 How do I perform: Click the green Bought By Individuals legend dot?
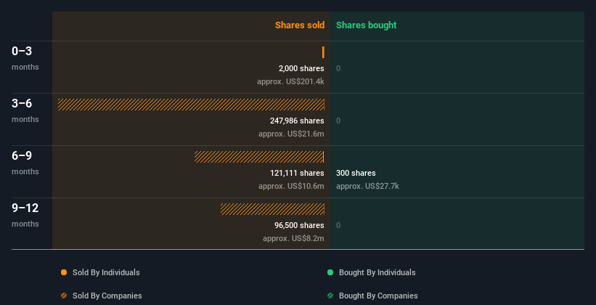pyautogui.click(x=330, y=272)
